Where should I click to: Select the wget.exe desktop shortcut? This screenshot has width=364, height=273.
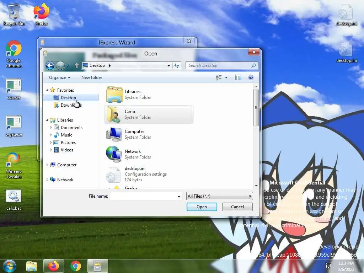[14, 126]
